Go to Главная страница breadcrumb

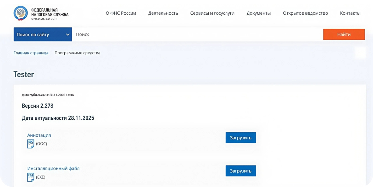click(x=31, y=53)
